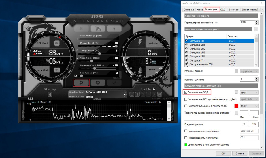This screenshot has height=158, width=266.
Task: Click the Memory Clock slider handle
Action: (x=95, y=68)
